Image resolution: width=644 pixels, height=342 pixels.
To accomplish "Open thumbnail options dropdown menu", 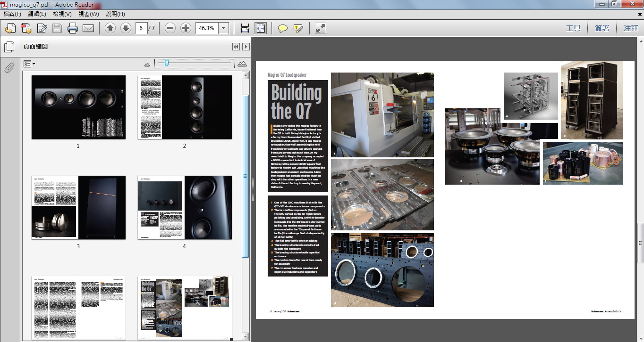I will pos(29,64).
